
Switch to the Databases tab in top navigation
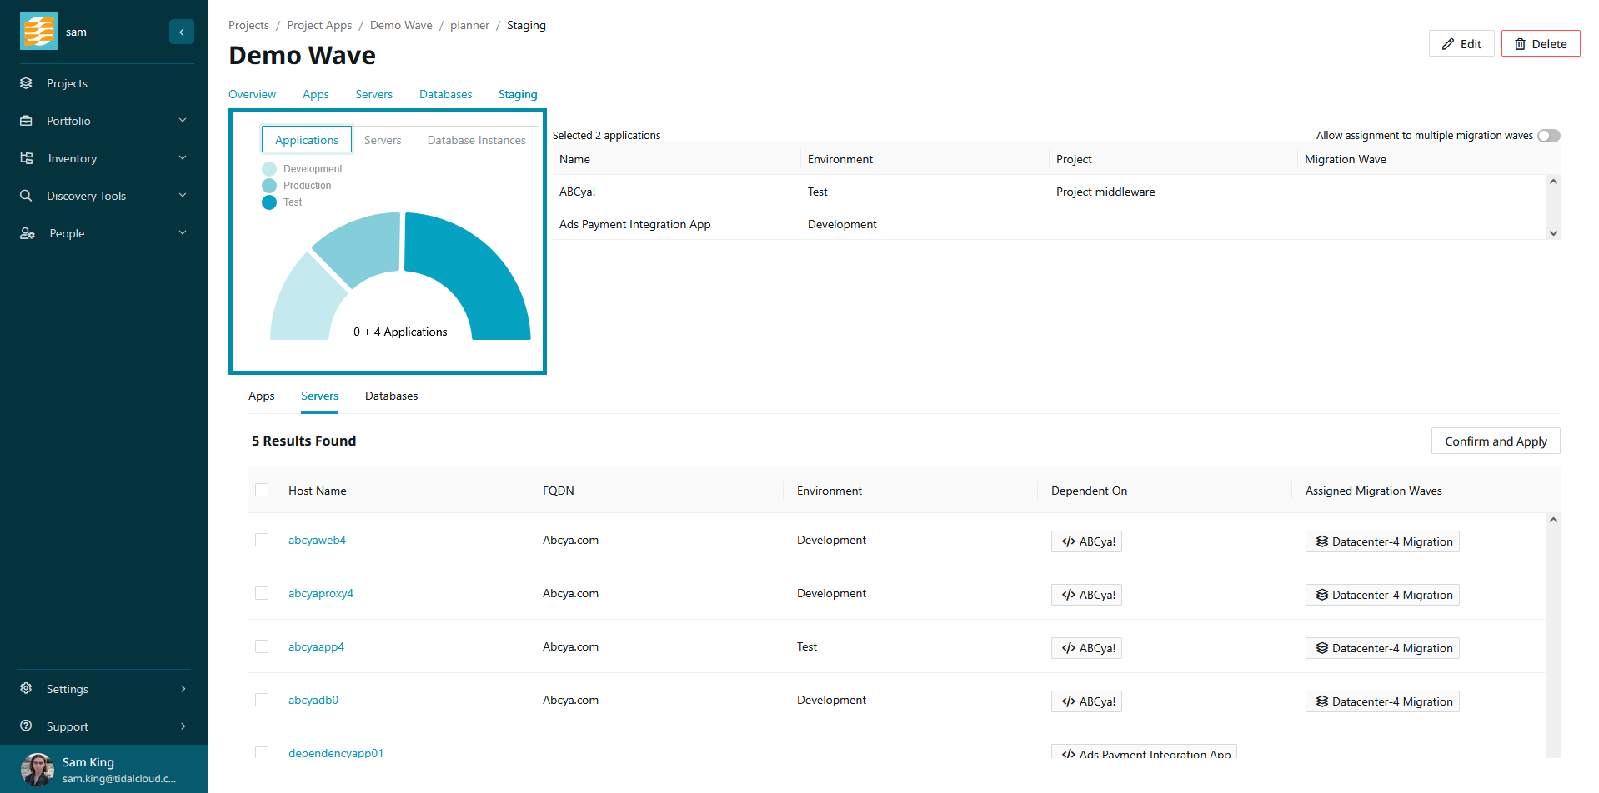[x=445, y=94]
